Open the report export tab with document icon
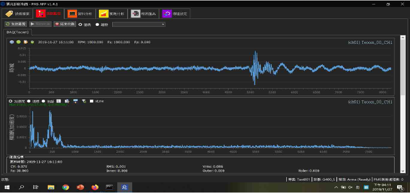 click(144, 14)
